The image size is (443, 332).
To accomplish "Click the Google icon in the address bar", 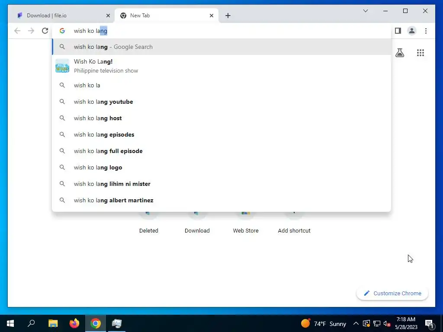I will (62, 31).
